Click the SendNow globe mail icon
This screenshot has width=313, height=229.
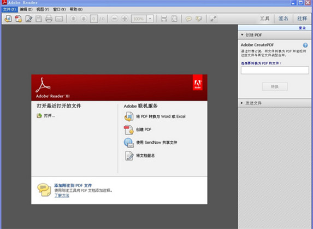(129, 143)
